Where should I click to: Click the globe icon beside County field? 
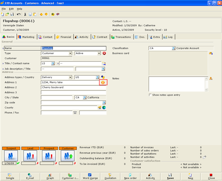tap(104, 108)
